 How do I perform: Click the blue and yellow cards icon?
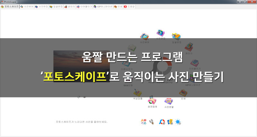[170, 122]
